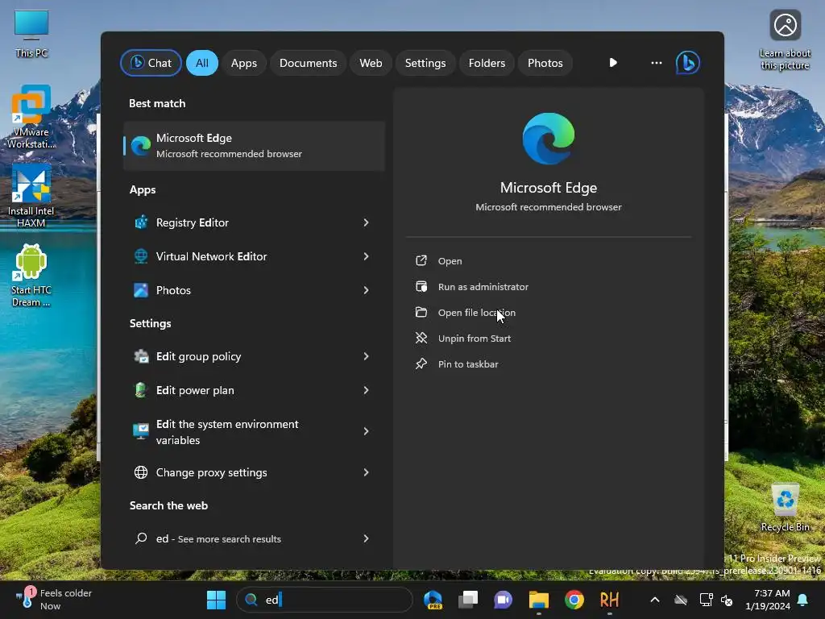Open the three-dots more options menu
825x619 pixels.
click(x=656, y=63)
